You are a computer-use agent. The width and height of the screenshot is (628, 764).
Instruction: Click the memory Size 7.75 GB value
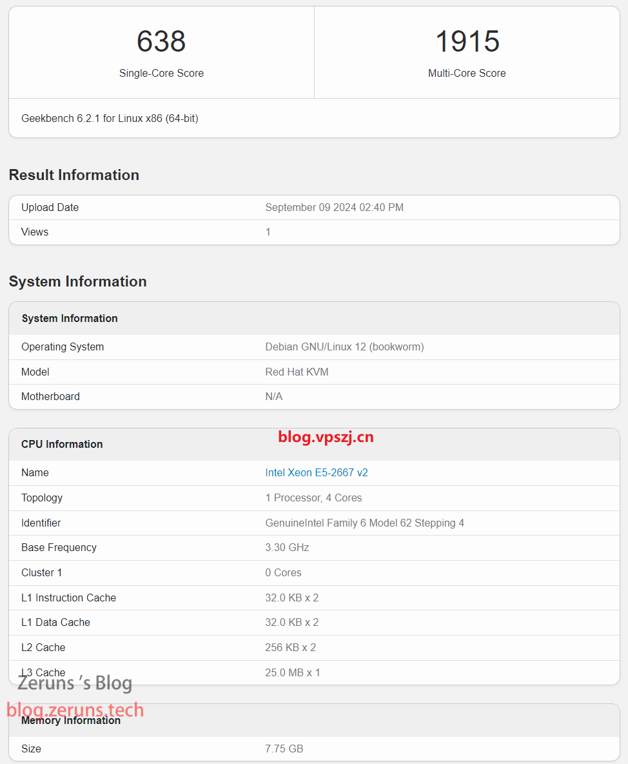point(284,749)
